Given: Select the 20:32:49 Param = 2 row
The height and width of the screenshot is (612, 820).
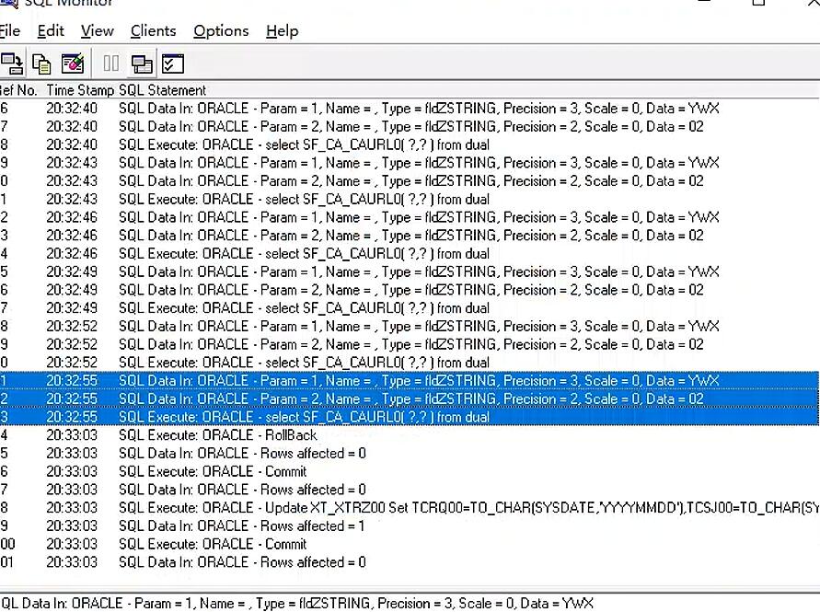Looking at the screenshot, I should (x=410, y=290).
